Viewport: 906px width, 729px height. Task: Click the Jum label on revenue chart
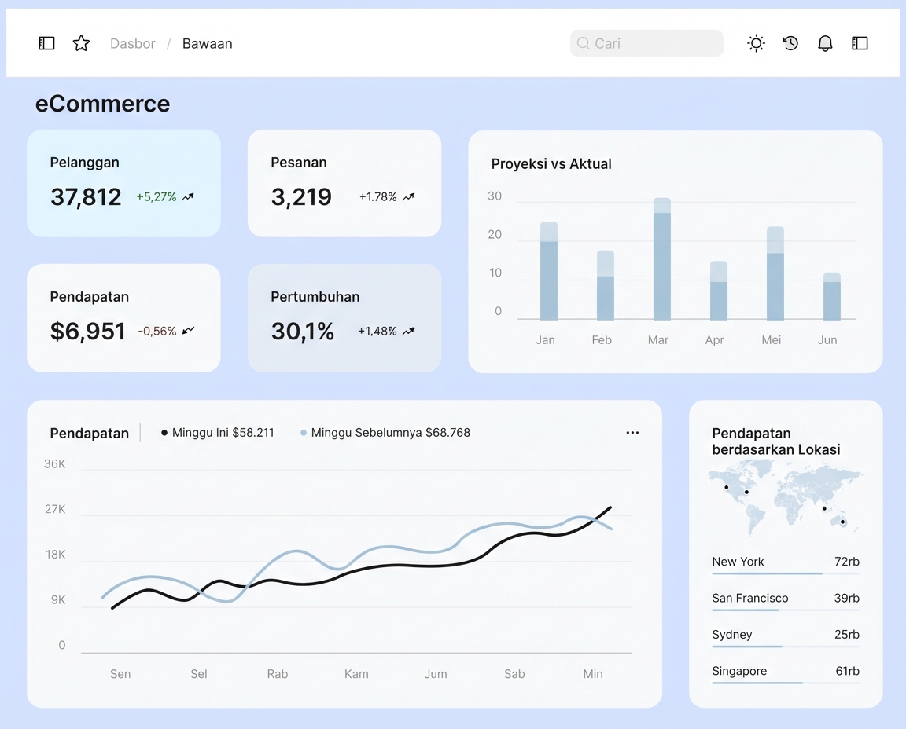coord(436,674)
